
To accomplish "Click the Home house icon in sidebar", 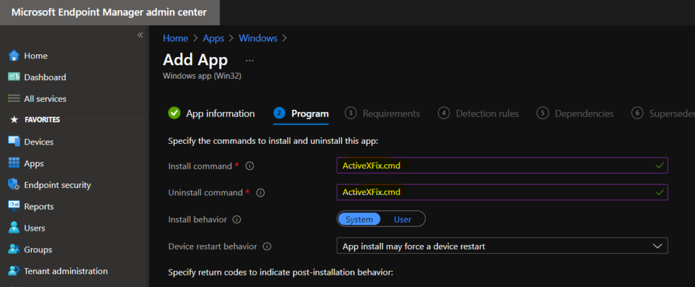I will (x=14, y=56).
